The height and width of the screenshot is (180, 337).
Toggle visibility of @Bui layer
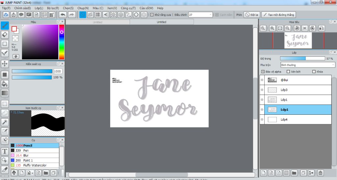click(x=262, y=80)
